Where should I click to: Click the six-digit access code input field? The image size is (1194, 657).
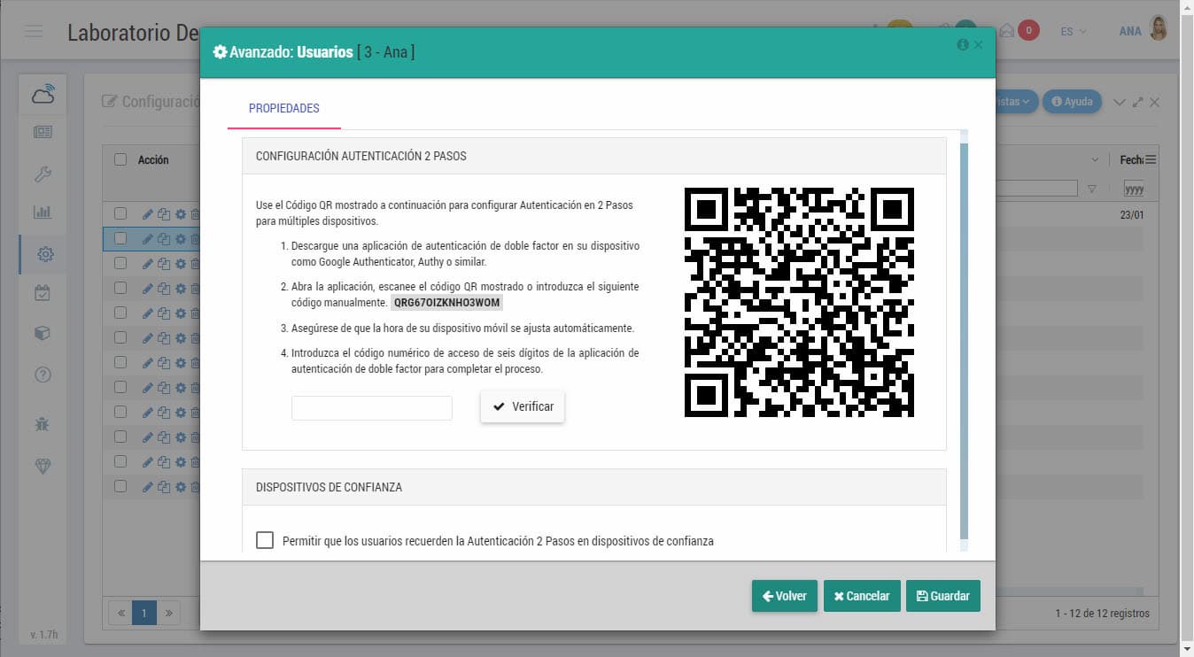372,408
